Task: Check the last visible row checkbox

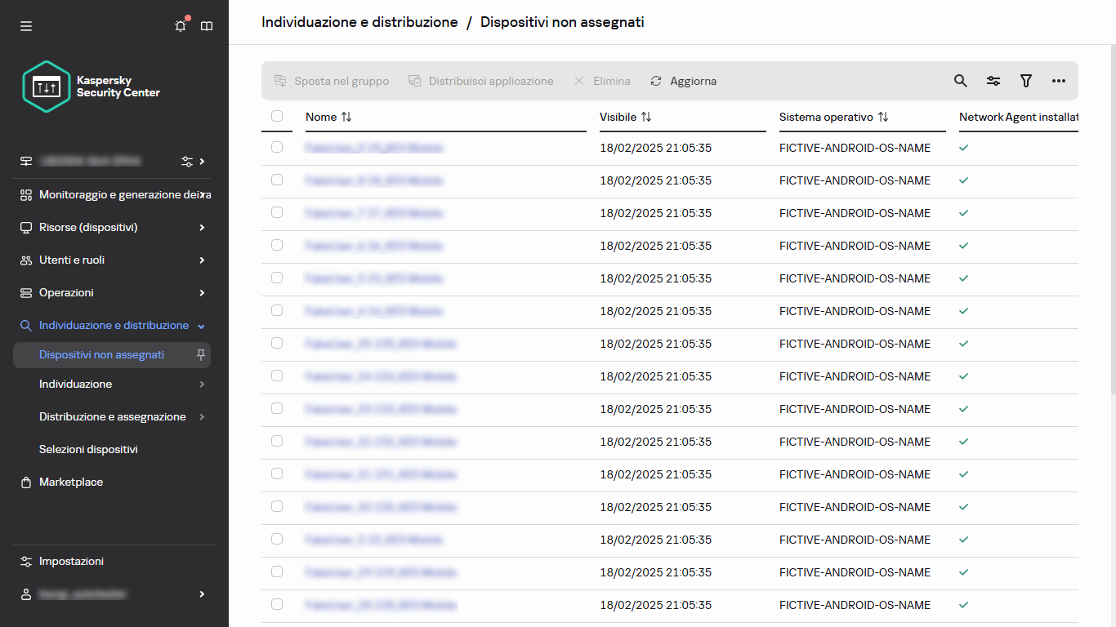Action: (277, 604)
